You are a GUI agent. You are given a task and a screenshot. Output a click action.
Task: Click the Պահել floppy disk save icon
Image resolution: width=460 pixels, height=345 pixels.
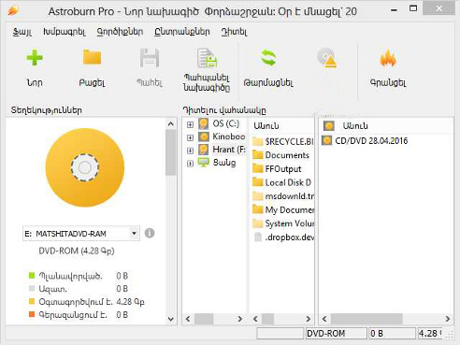[x=150, y=58]
